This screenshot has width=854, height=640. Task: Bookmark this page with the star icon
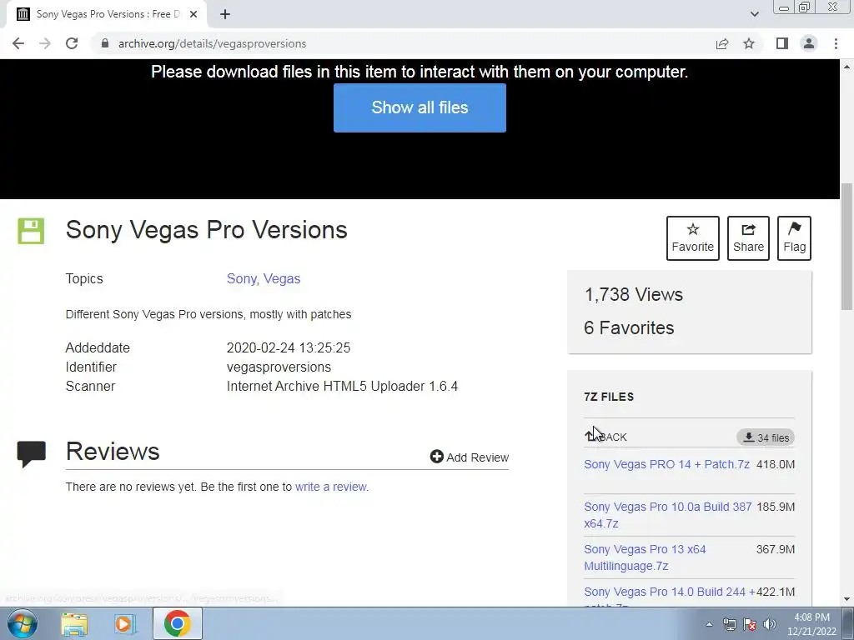(x=749, y=43)
